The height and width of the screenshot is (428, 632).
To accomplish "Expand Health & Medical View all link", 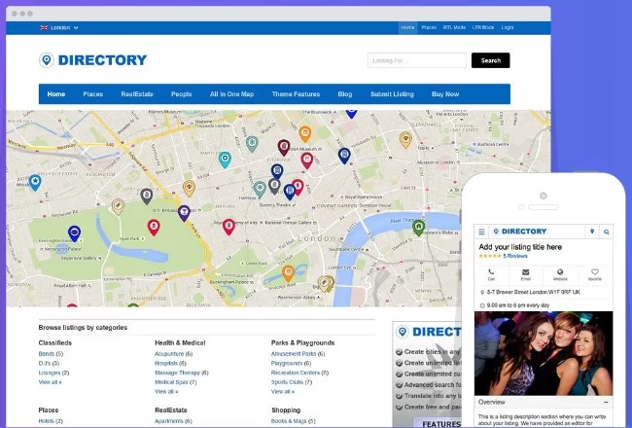I will [165, 391].
